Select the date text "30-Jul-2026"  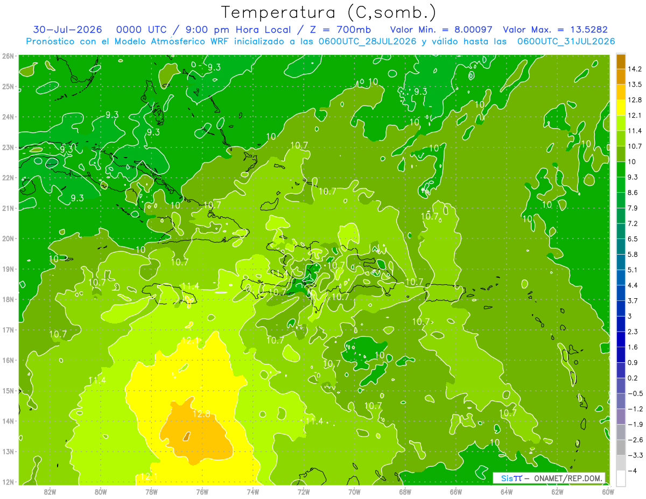click(68, 30)
